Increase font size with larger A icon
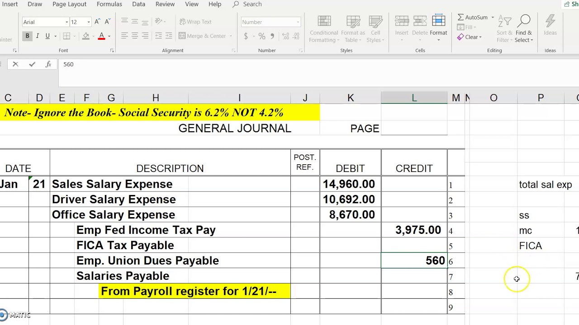The image size is (579, 325). [x=98, y=22]
